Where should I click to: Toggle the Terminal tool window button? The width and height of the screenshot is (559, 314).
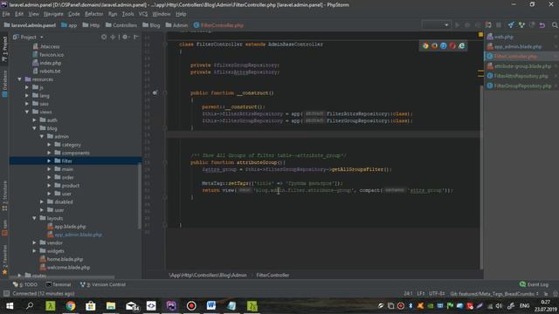click(59, 284)
